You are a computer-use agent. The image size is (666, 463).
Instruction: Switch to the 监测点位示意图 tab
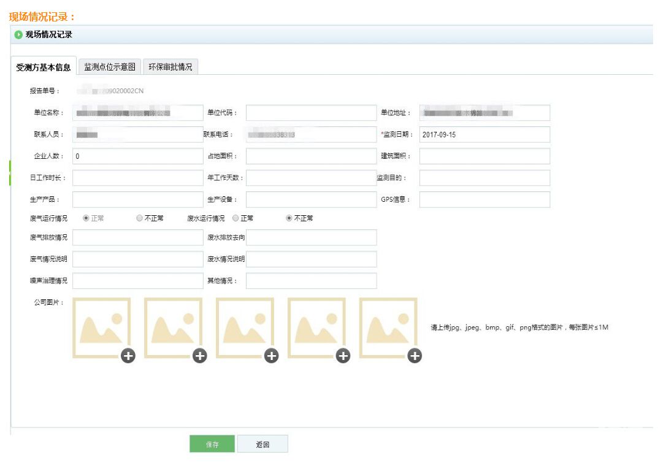click(x=109, y=67)
